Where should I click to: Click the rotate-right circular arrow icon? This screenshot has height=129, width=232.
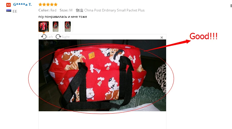click(58, 37)
